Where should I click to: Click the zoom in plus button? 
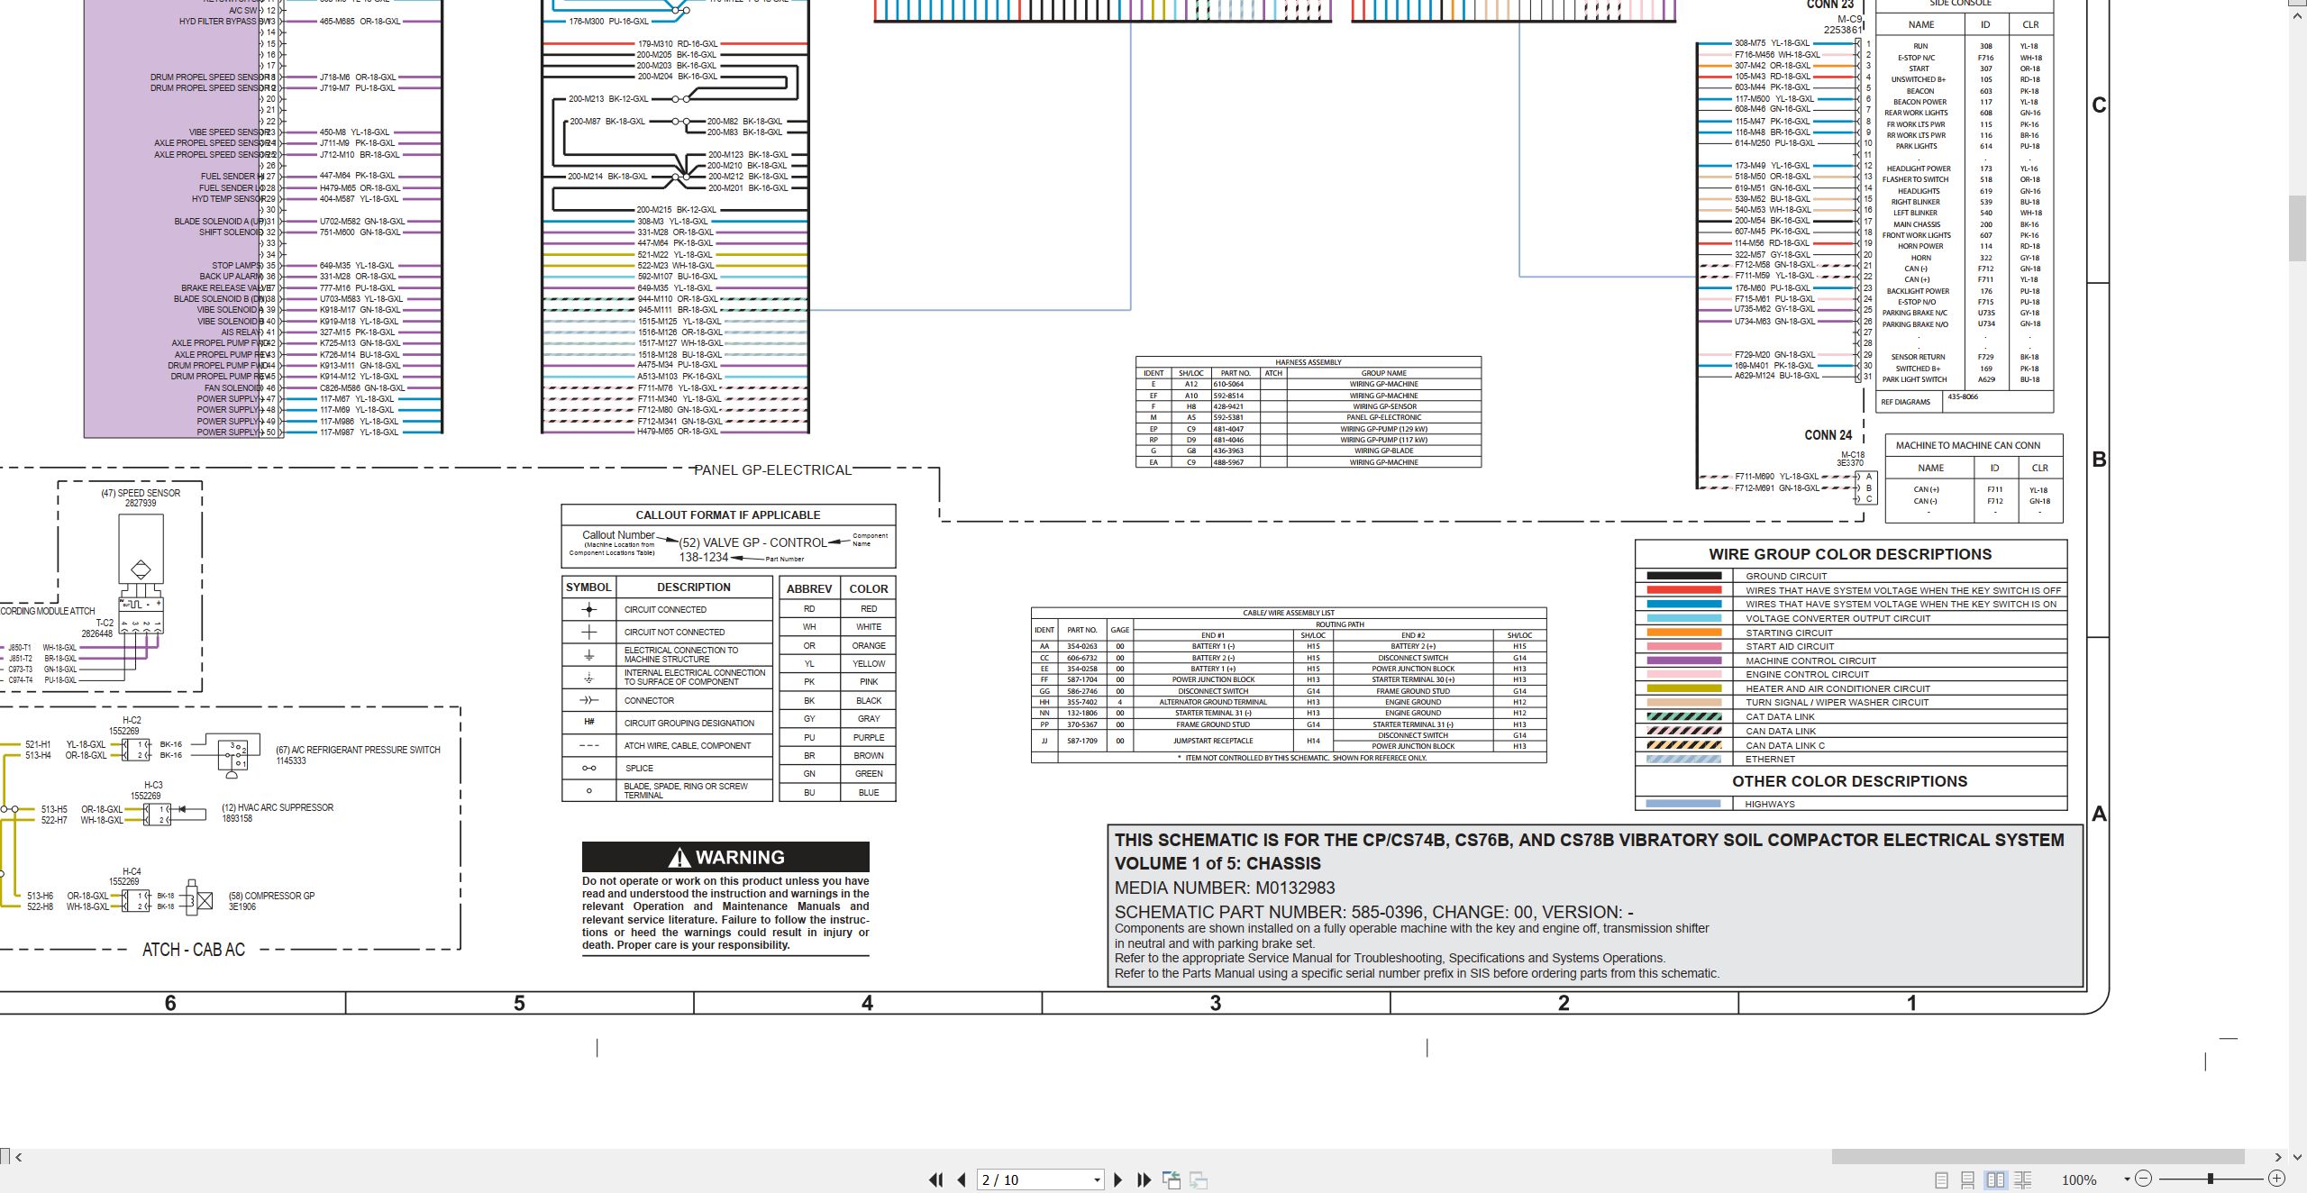coord(2276,1179)
